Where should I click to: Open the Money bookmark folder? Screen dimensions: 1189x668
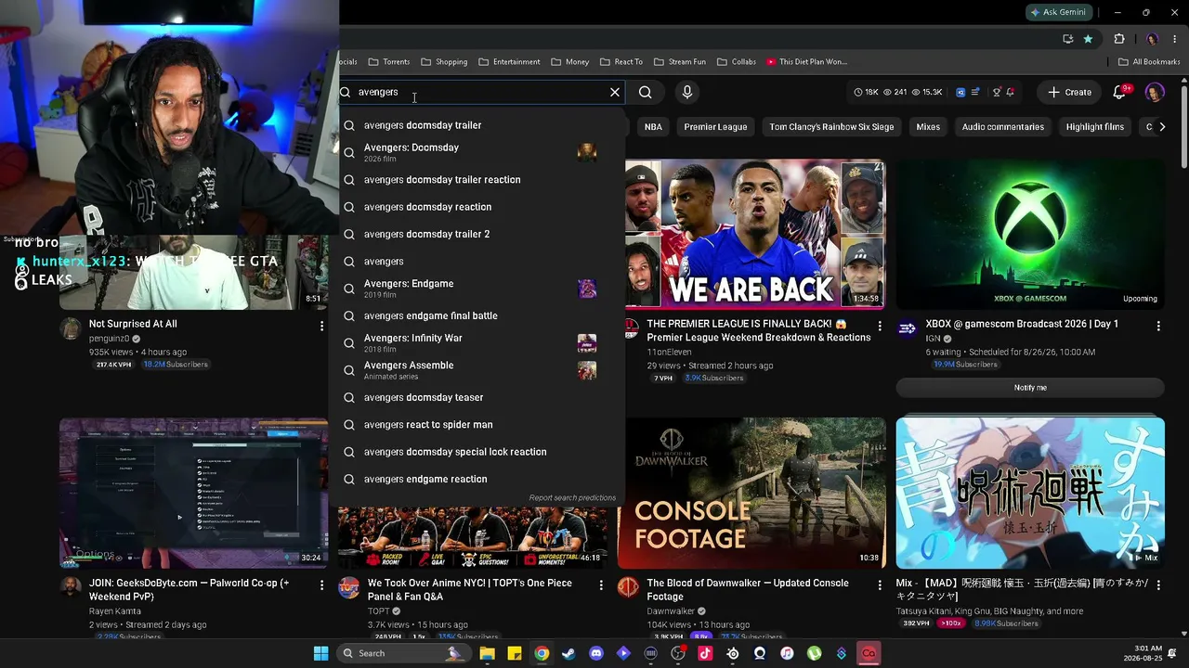click(x=569, y=62)
